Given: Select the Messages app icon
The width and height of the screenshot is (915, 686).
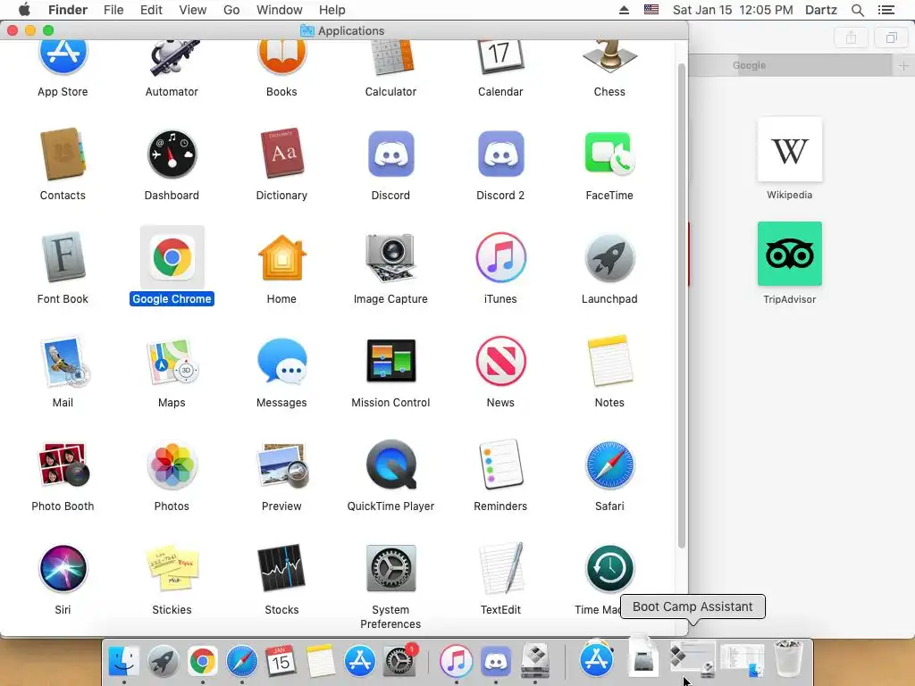Looking at the screenshot, I should click(281, 361).
